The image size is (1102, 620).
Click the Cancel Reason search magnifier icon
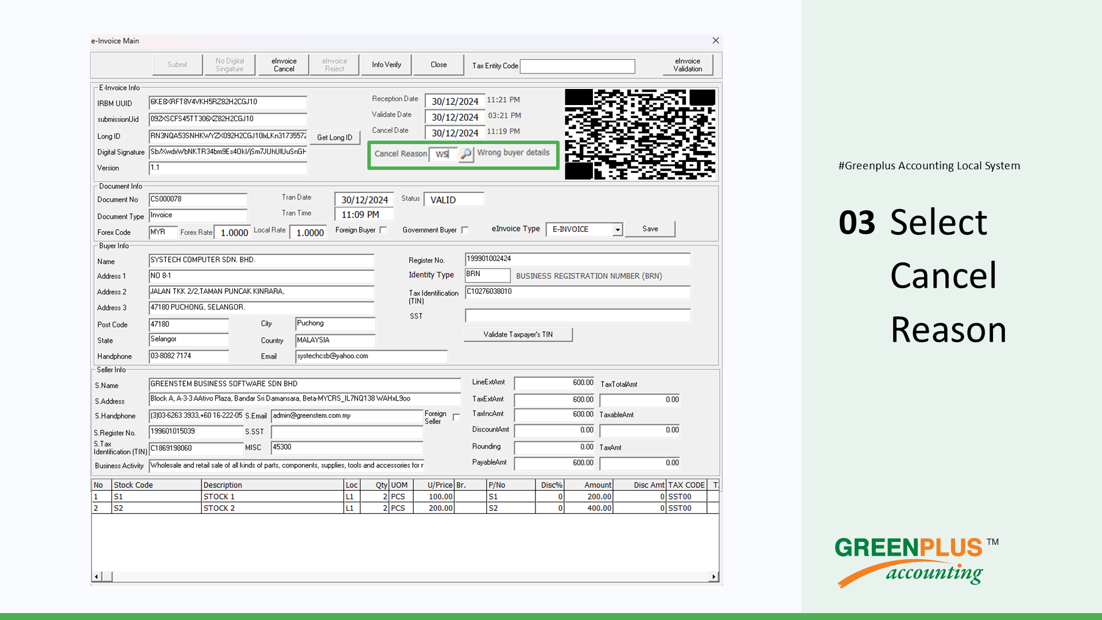pyautogui.click(x=465, y=154)
